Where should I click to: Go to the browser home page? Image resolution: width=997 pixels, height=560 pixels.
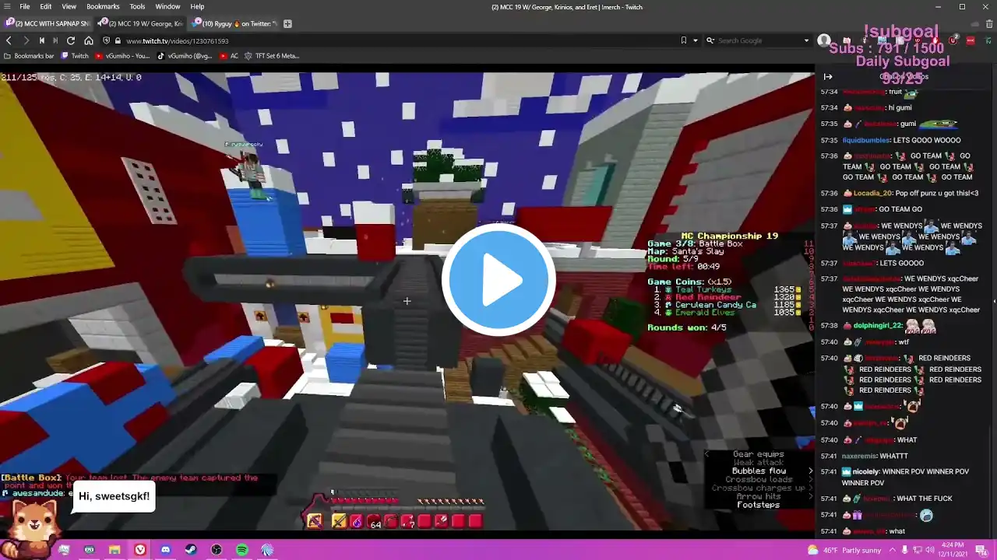[x=89, y=40]
